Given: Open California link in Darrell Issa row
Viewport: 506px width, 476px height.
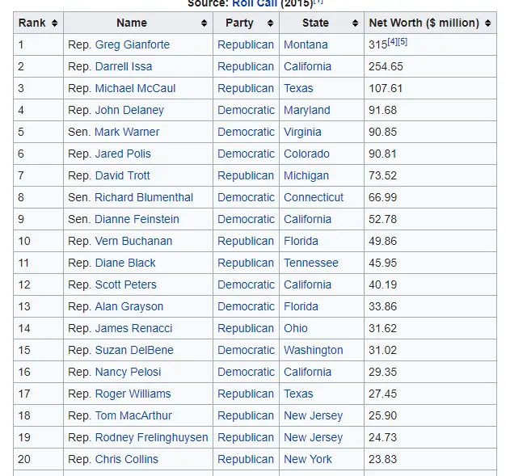Looking at the screenshot, I should [x=307, y=66].
